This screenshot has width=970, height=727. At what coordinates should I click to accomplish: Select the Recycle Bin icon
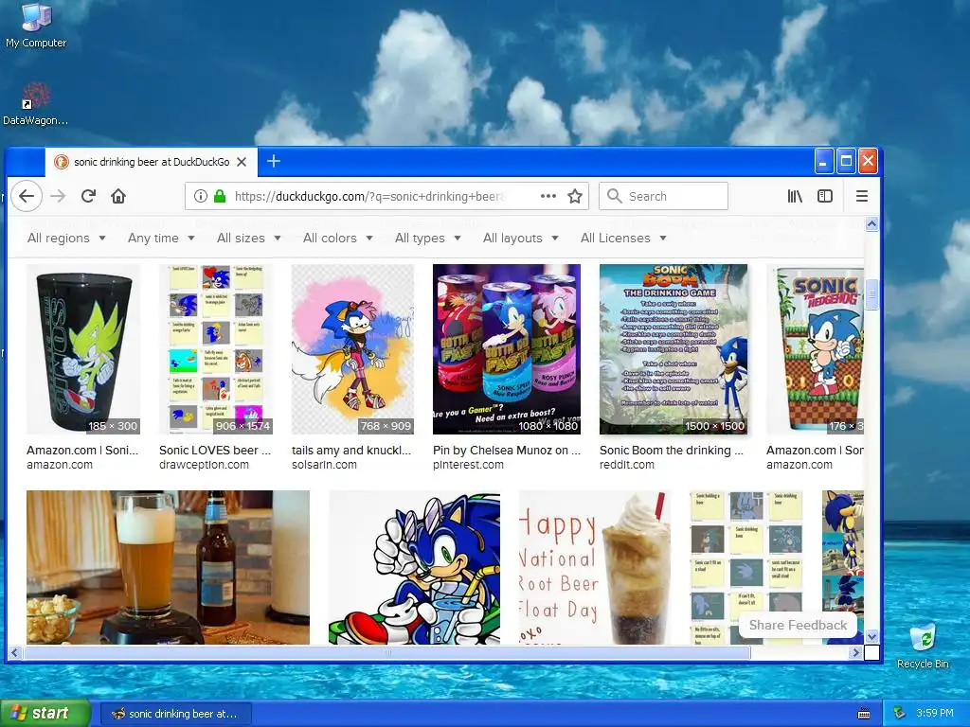(x=923, y=646)
